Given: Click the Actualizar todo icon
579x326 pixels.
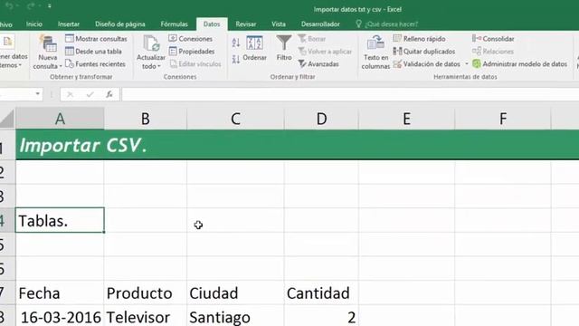Looking at the screenshot, I should (x=151, y=43).
